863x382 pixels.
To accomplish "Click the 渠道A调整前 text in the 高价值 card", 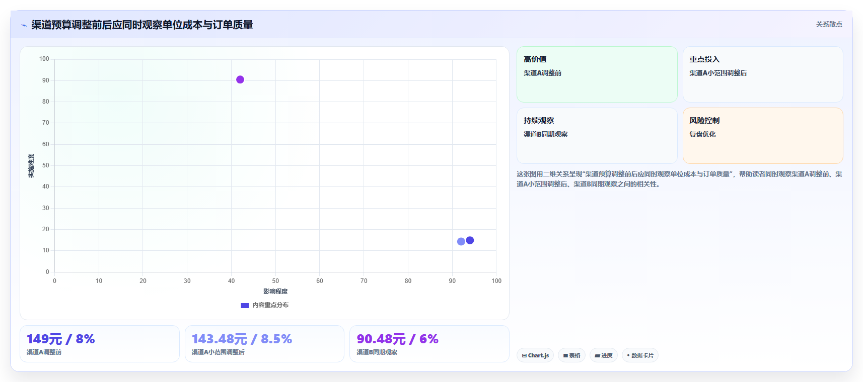I will click(x=542, y=73).
